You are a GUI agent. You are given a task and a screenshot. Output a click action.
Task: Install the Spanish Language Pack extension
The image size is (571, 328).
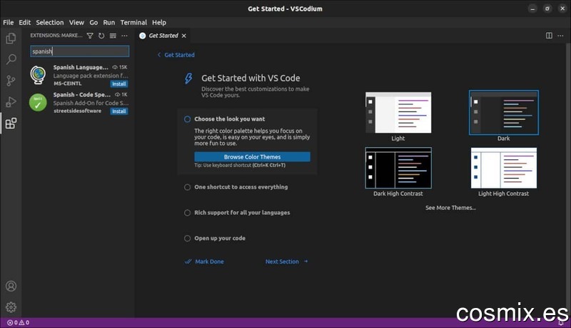[118, 84]
